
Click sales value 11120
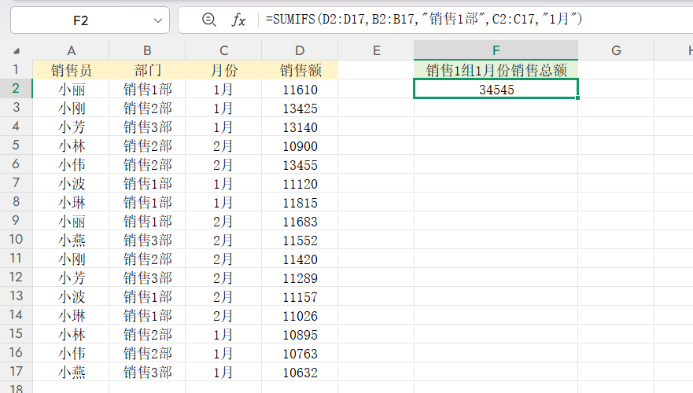300,184
